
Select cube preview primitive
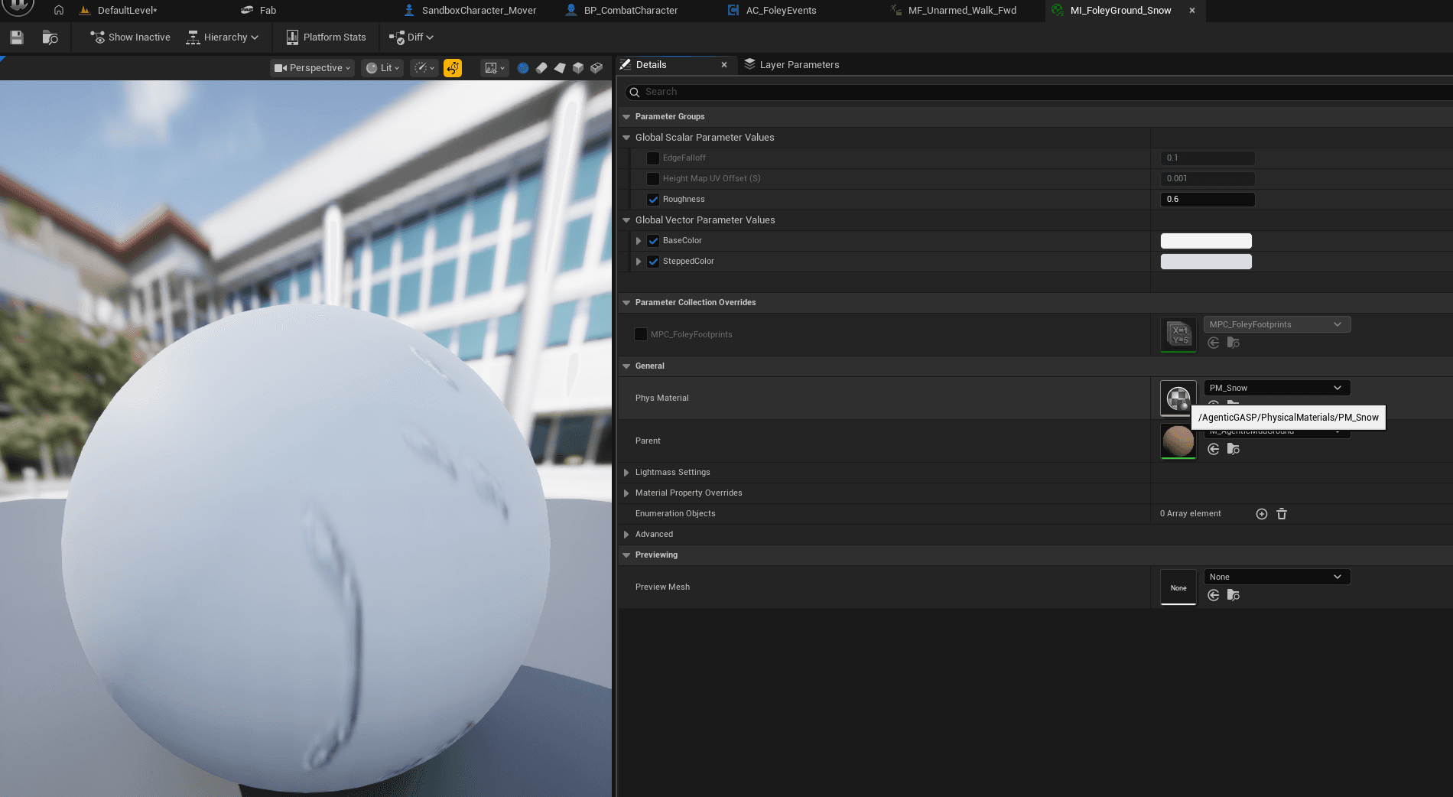578,68
